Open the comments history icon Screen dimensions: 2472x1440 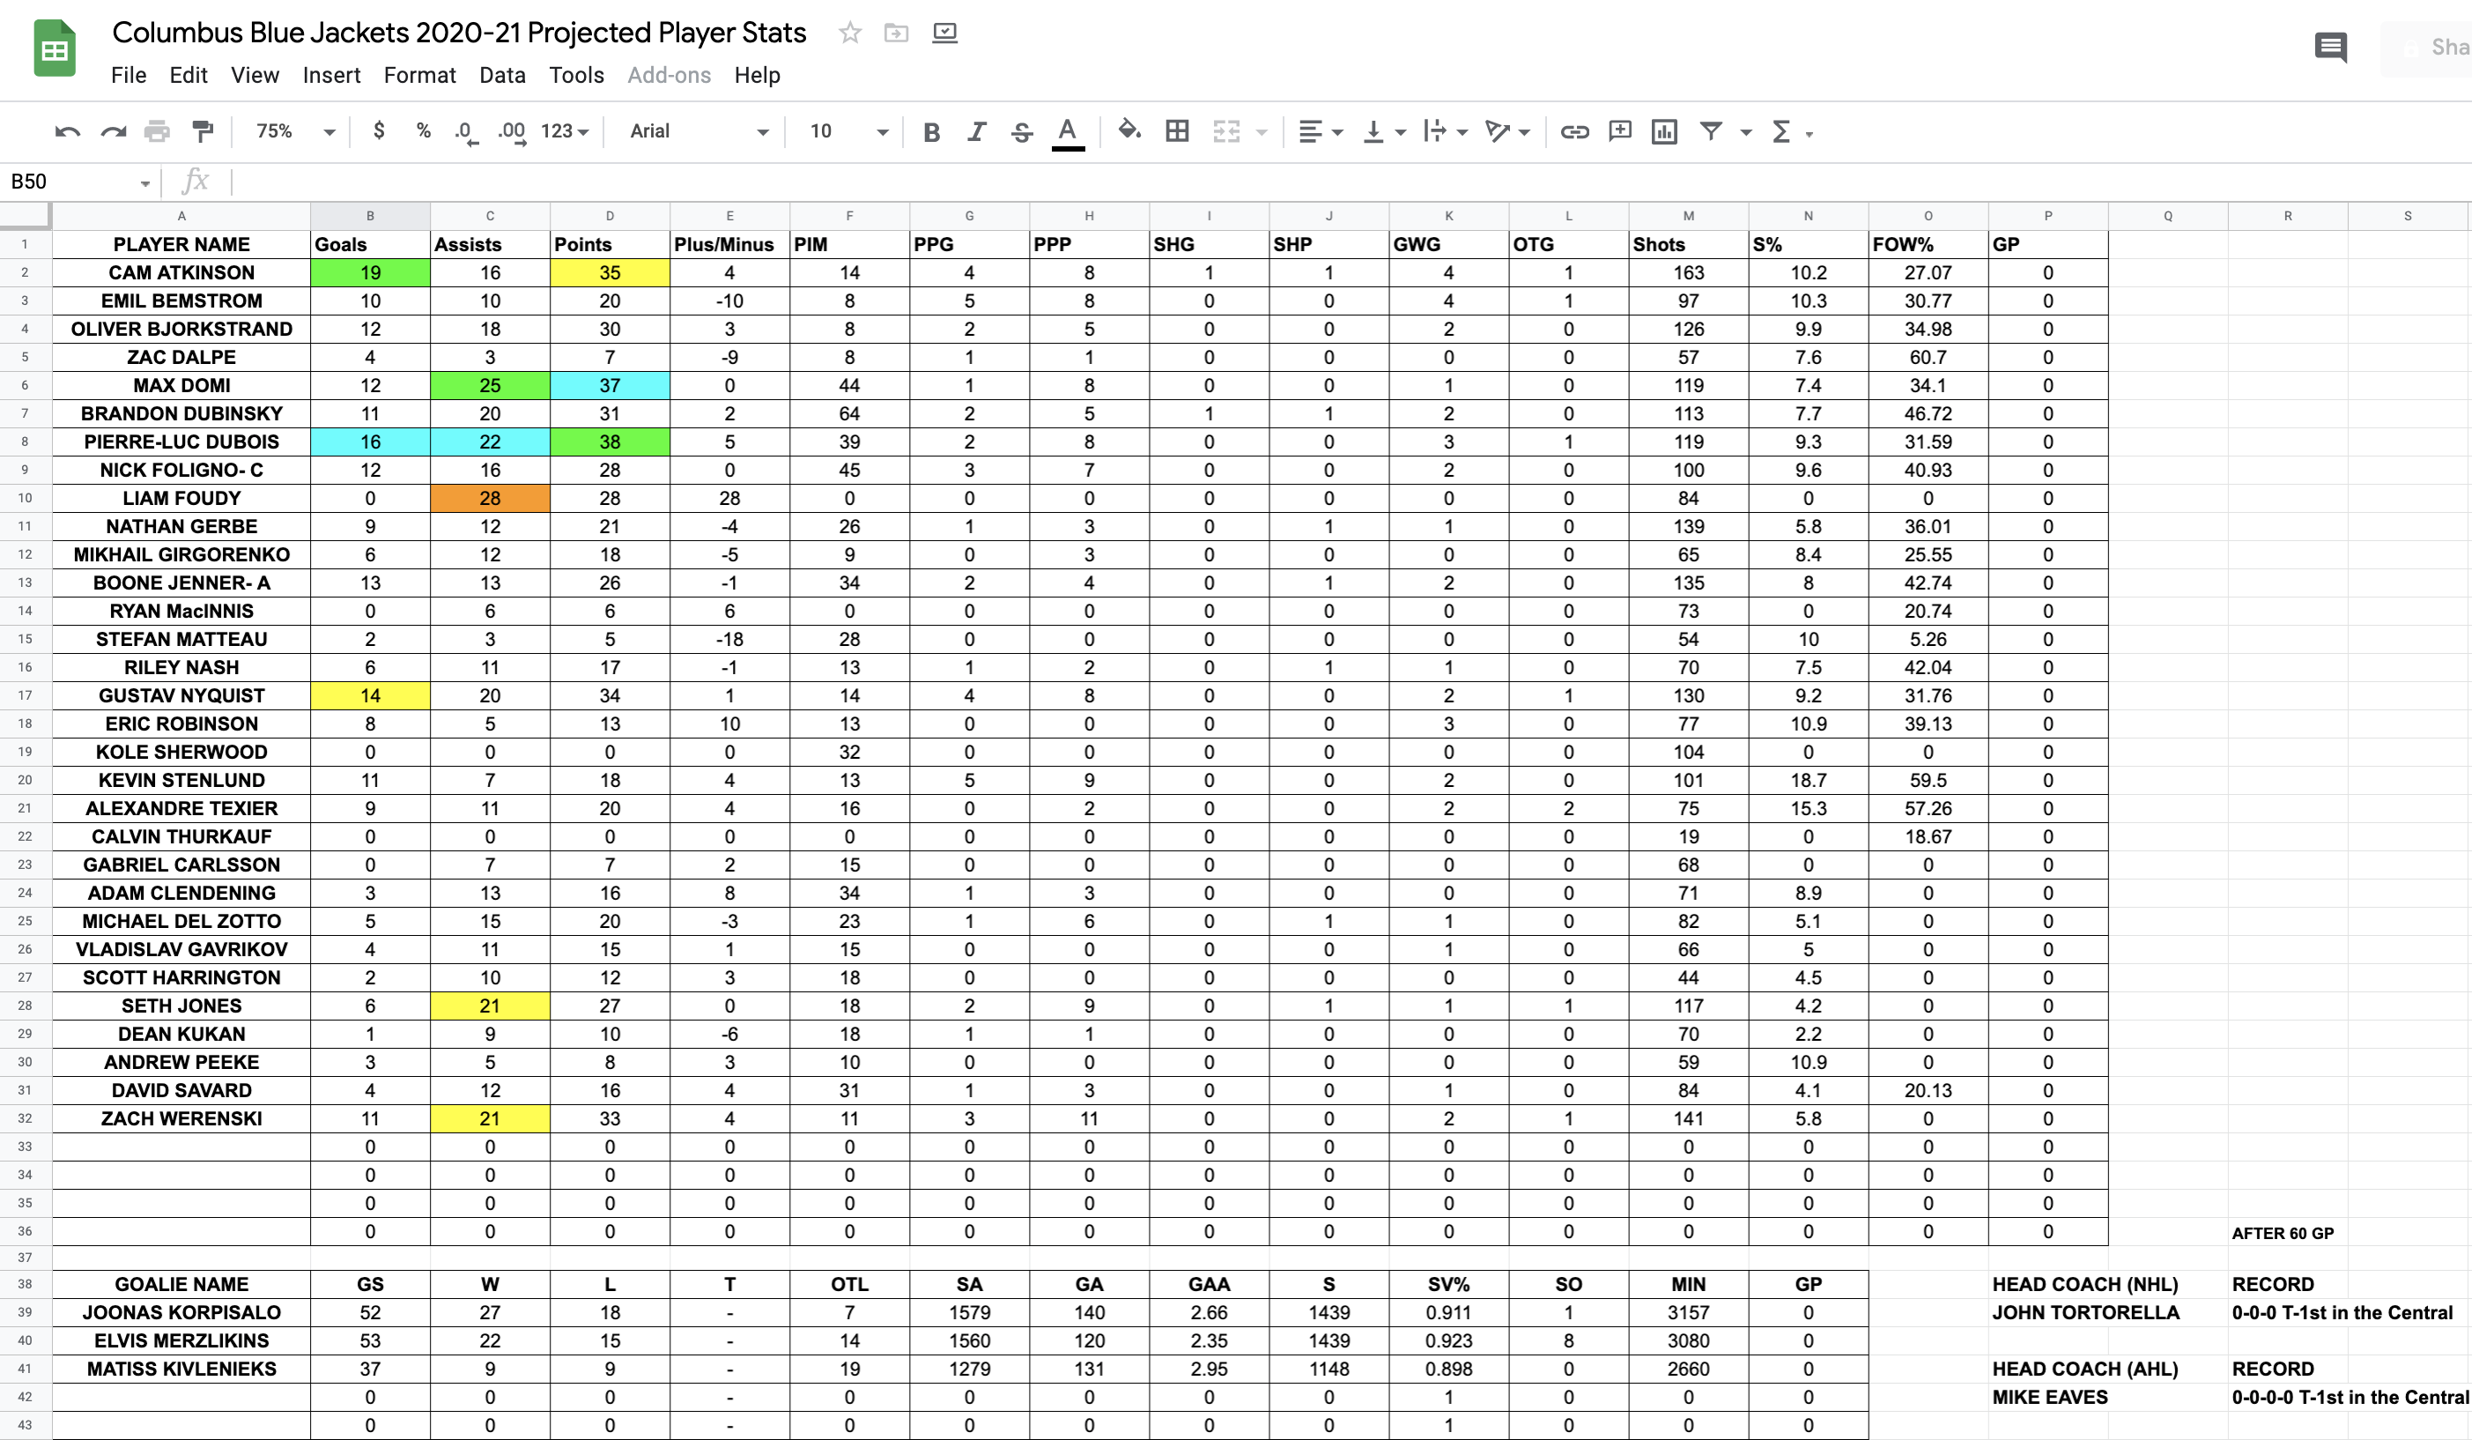point(2330,47)
